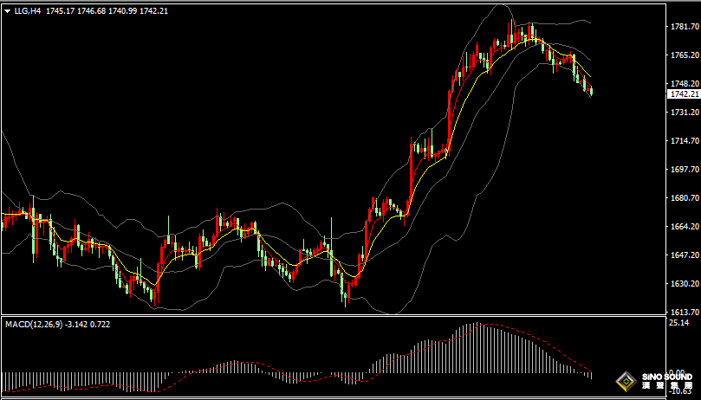This screenshot has height=400, width=701.
Task: Select the last candle at the chart's right edge
Action: (591, 90)
